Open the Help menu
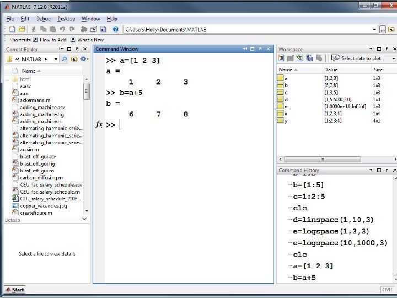Screen dimensions: 397x298 [112, 19]
